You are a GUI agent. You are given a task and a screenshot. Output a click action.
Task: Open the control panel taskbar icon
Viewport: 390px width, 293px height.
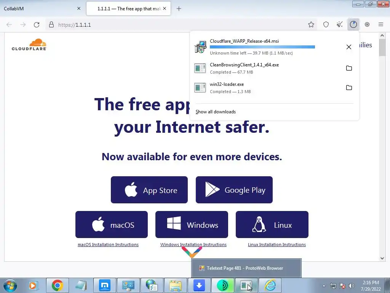(128, 285)
